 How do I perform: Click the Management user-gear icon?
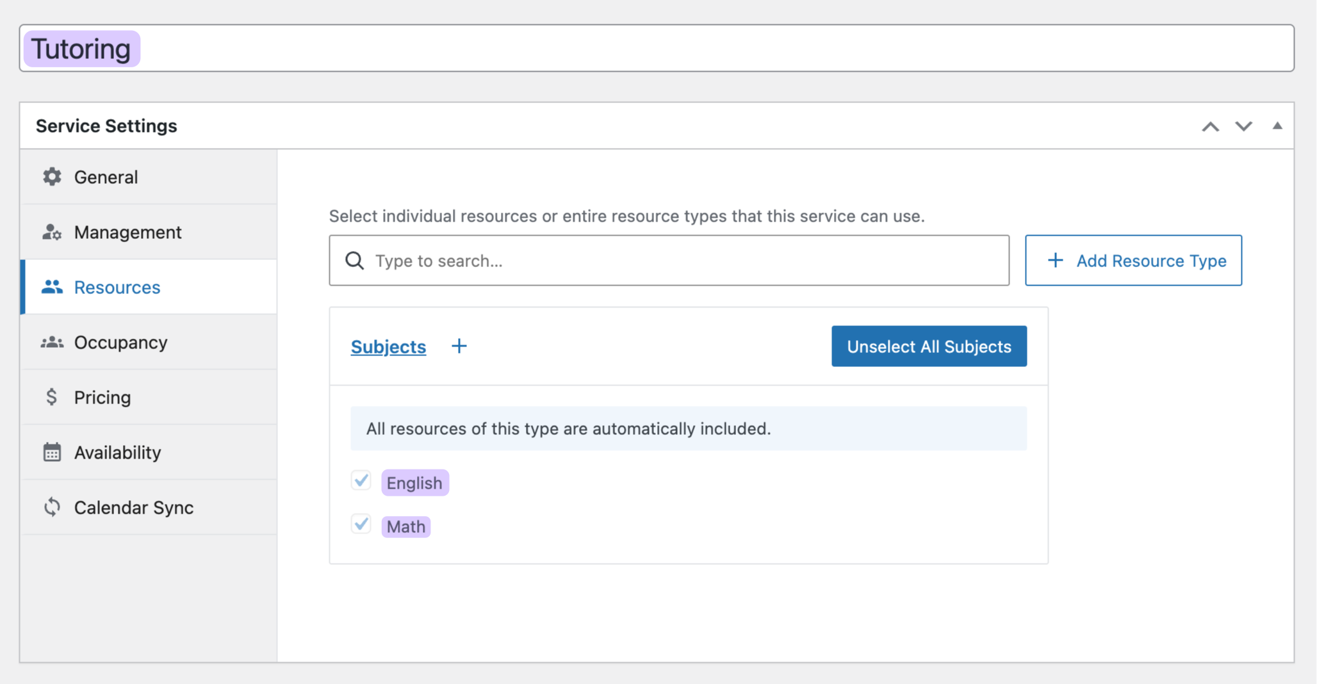coord(52,232)
